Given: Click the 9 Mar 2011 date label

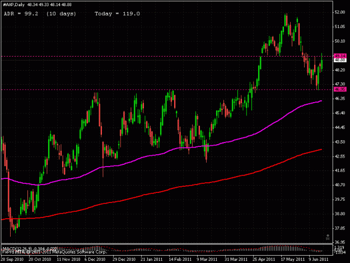Looking at the screenshot, I should click(207, 260).
